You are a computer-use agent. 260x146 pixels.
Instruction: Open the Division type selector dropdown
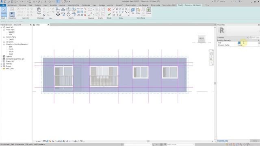[233, 37]
